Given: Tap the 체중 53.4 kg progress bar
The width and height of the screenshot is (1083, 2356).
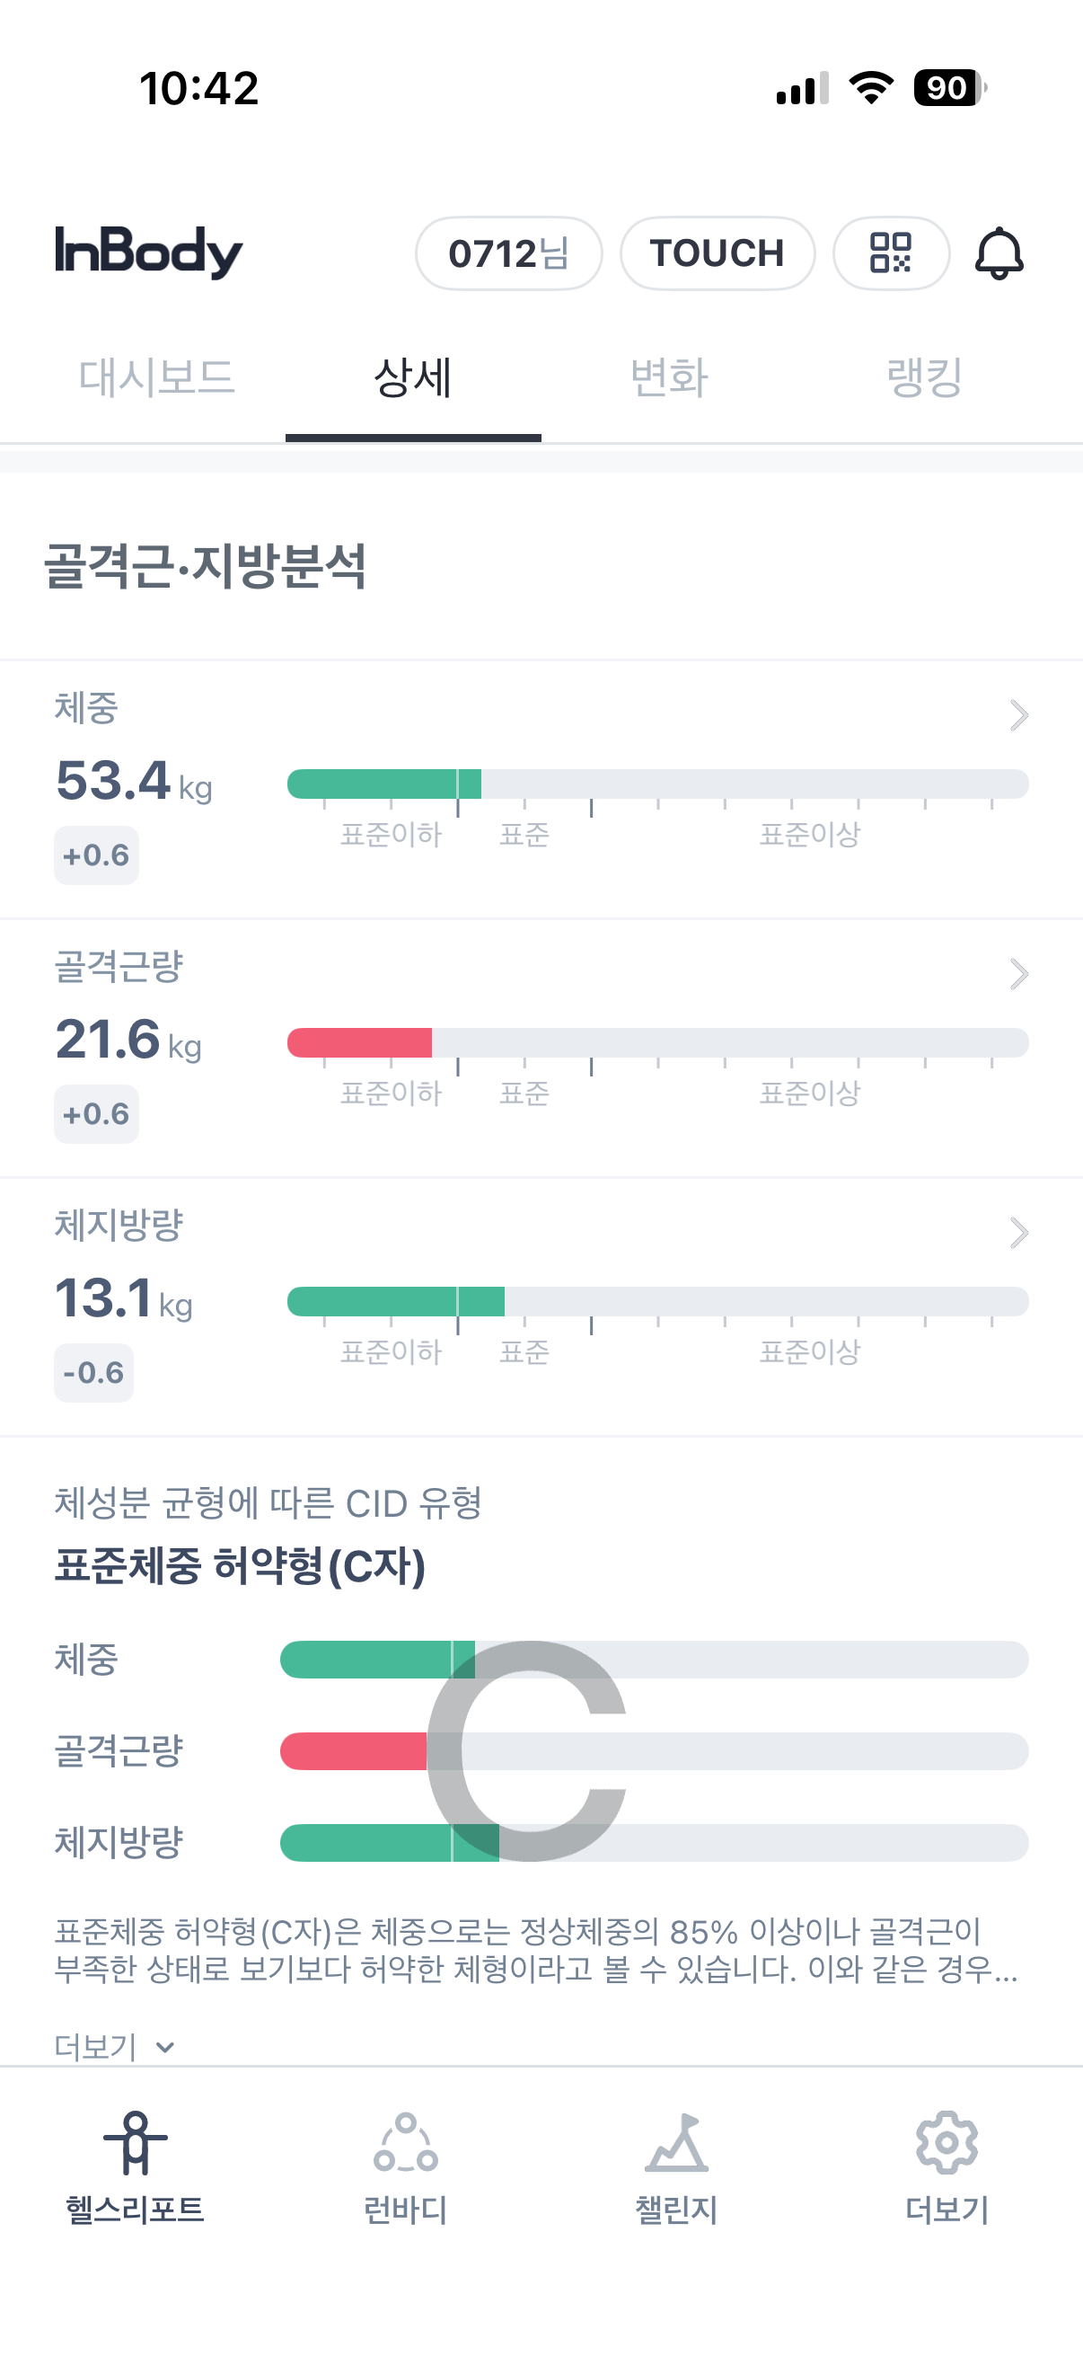Looking at the screenshot, I should tap(657, 784).
